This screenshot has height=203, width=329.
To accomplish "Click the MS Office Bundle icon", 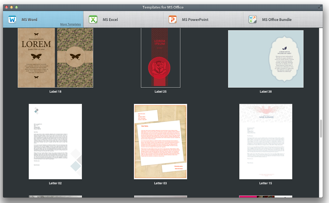I will click(x=253, y=19).
